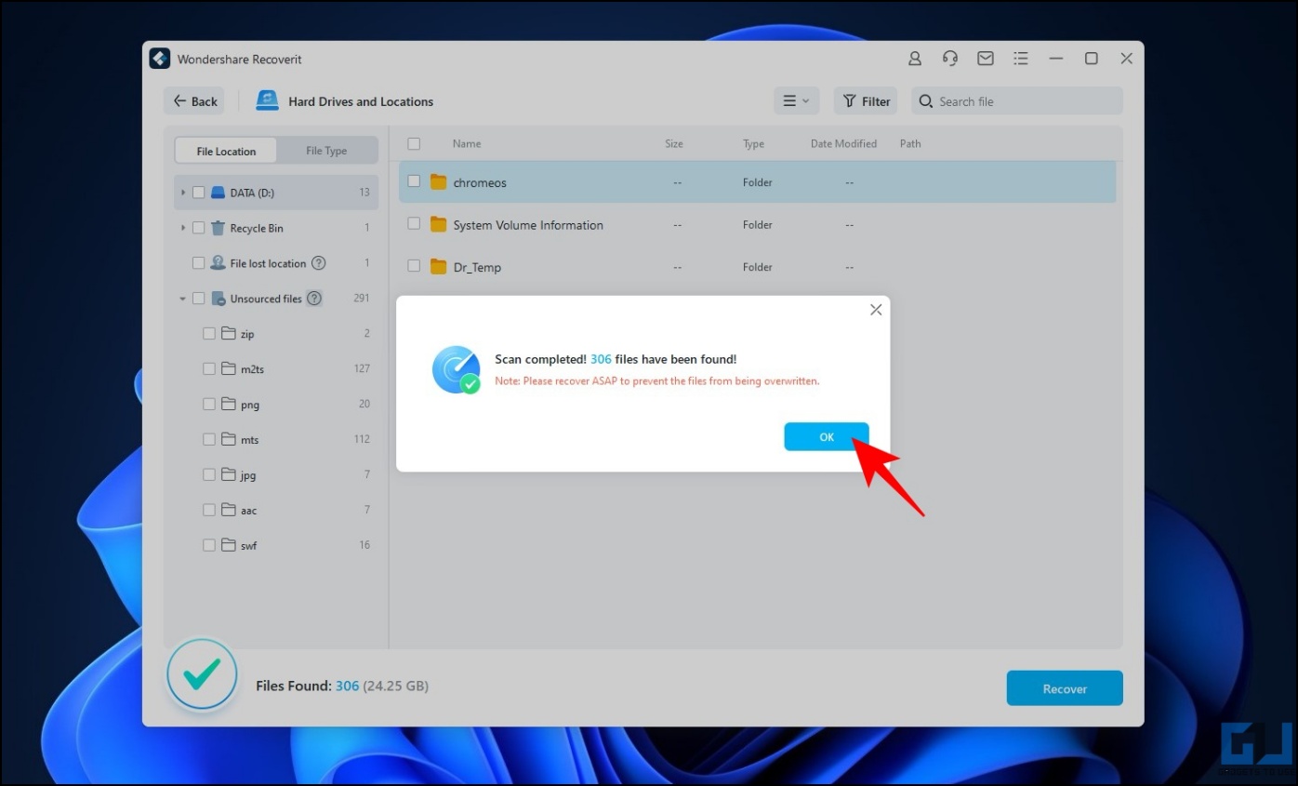
Task: Open the support headset icon
Action: [950, 59]
